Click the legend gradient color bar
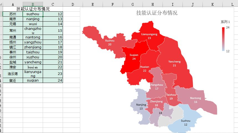The image size is (238, 133). tap(223, 39)
